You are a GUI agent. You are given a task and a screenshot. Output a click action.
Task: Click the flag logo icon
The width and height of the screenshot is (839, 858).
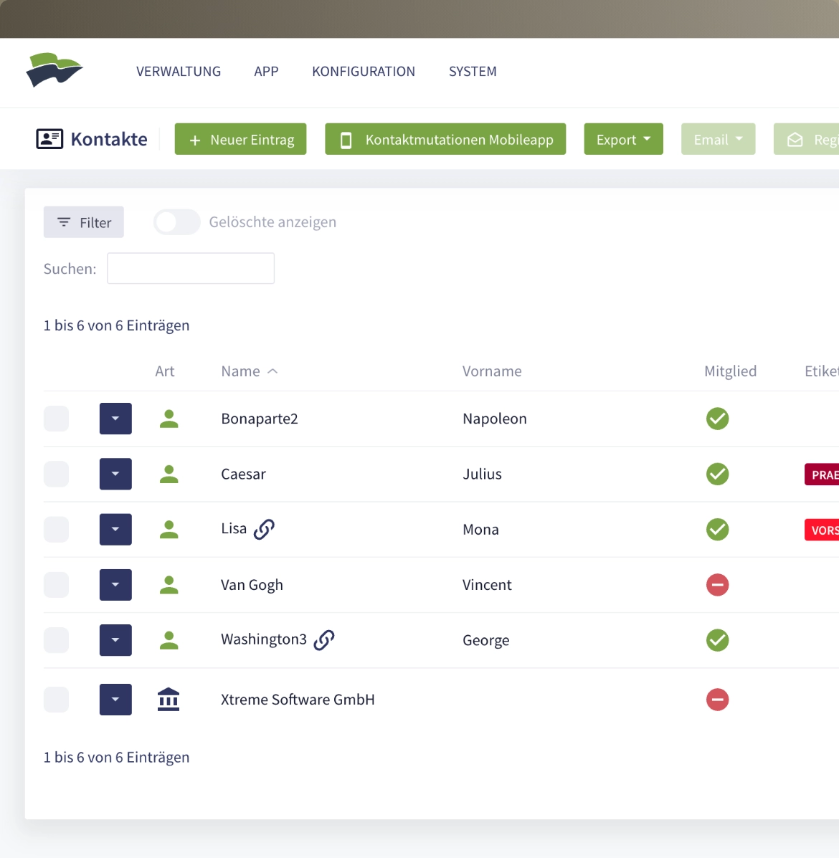54,70
